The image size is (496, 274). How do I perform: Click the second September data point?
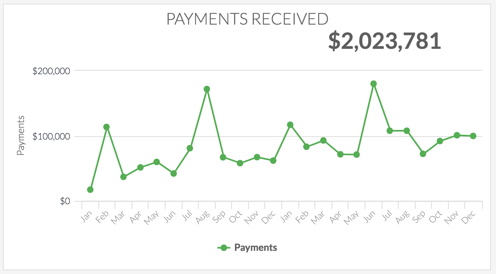pyautogui.click(x=423, y=154)
